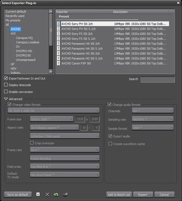Viewport: 182px width, 201px height.
Task: Click the save preset floppy disk icon
Action: (38, 194)
